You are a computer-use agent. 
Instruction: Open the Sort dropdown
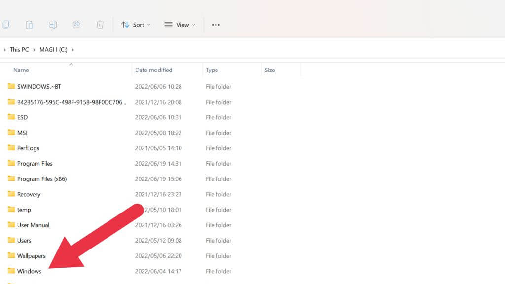tap(136, 25)
